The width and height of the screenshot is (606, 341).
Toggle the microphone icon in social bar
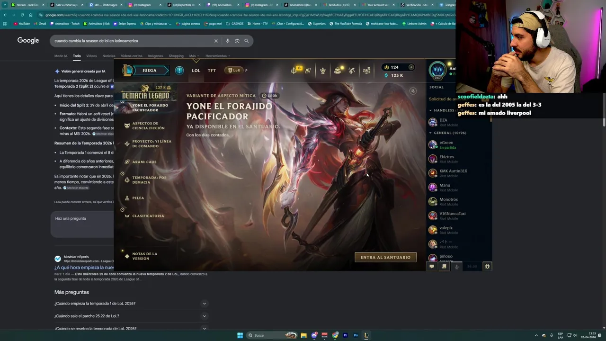pos(456,267)
